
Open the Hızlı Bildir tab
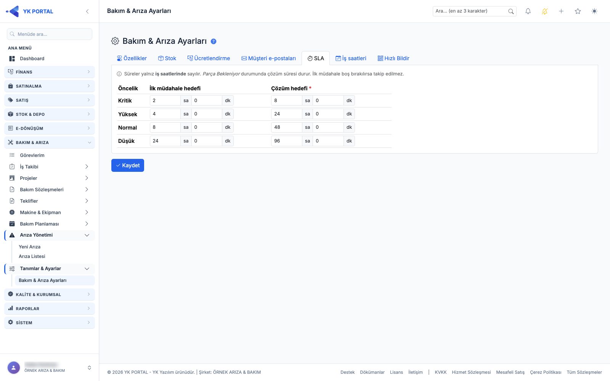tap(393, 58)
